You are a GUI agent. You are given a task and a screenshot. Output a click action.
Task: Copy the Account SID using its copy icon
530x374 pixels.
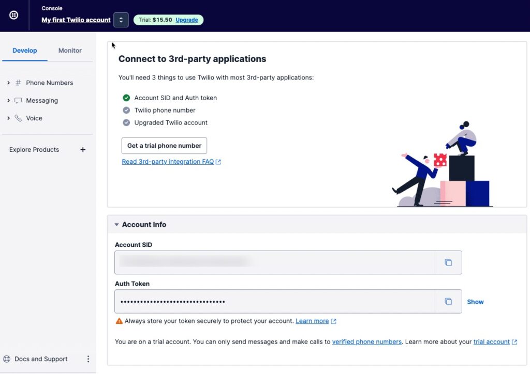(448, 262)
